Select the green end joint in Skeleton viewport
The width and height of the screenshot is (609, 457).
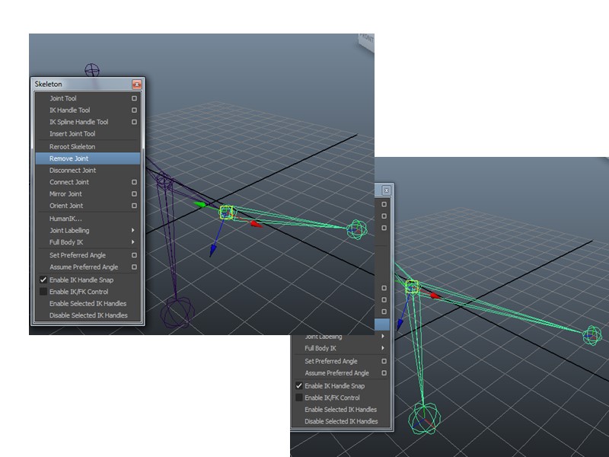(x=356, y=230)
